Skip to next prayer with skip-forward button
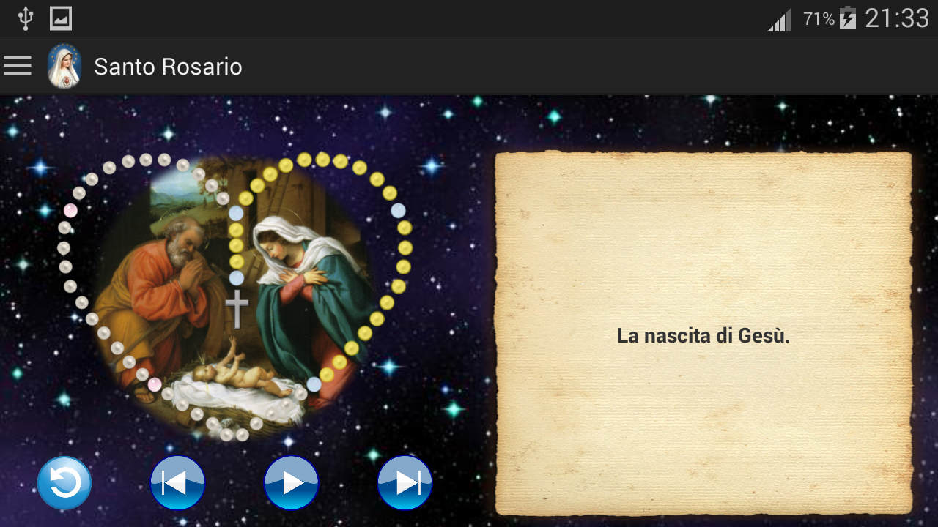 (x=405, y=483)
